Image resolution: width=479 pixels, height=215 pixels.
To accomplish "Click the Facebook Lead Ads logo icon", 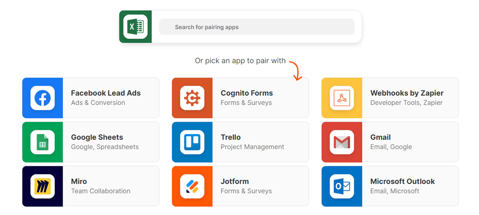I will (43, 98).
